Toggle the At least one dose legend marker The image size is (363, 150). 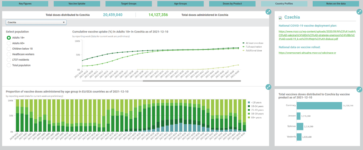[x=244, y=43]
